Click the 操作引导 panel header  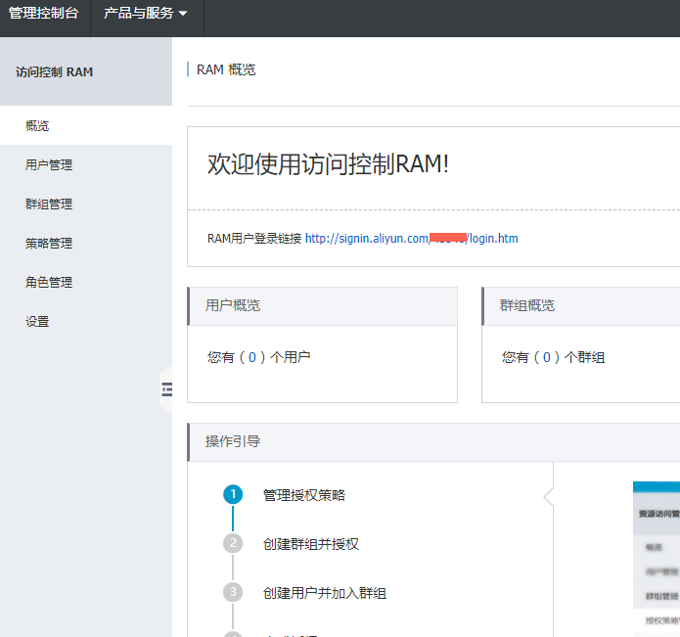pyautogui.click(x=433, y=442)
